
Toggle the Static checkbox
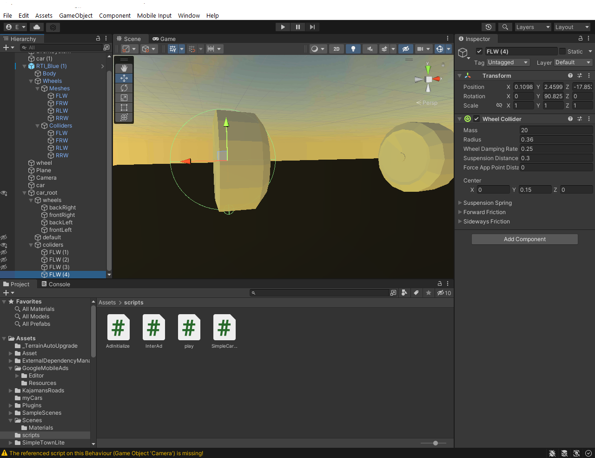pyautogui.click(x=562, y=52)
